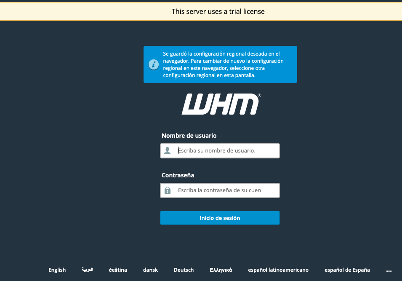This screenshot has height=281, width=402.
Task: Click the WHM logo
Action: [x=221, y=104]
